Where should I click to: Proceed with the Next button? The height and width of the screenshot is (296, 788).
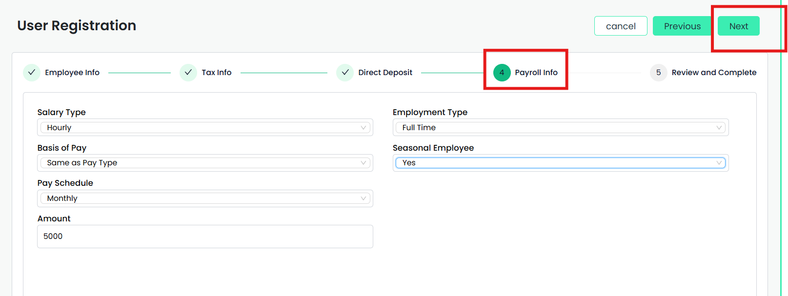pos(739,26)
